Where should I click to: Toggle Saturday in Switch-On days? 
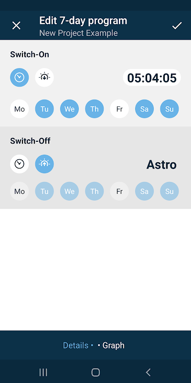[x=145, y=109]
